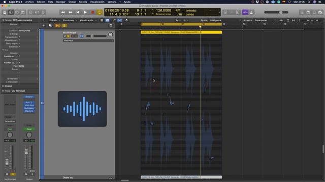Click the red Record button
This screenshot has width=325, height=182.
point(92,12)
